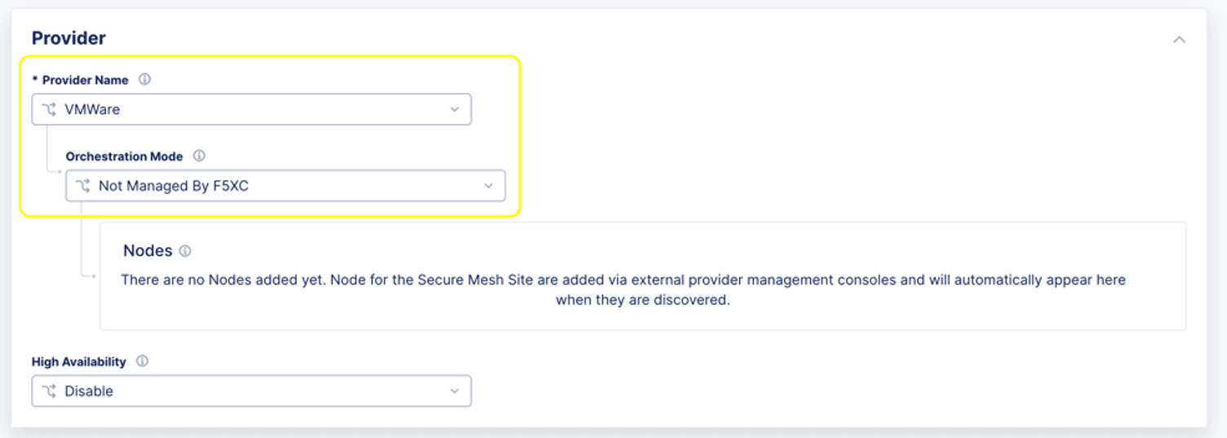
Task: Open the Provider Name dropdown arrow
Action: point(454,109)
